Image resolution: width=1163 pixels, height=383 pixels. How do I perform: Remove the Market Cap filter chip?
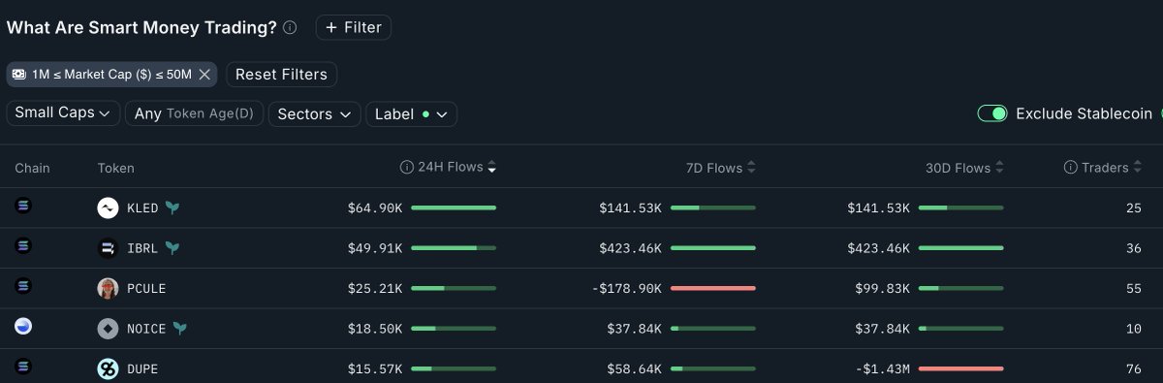[204, 75]
